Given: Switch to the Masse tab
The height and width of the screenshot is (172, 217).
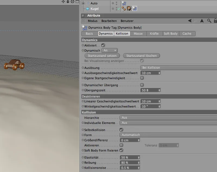Looking at the screenshot, I should click(138, 34).
